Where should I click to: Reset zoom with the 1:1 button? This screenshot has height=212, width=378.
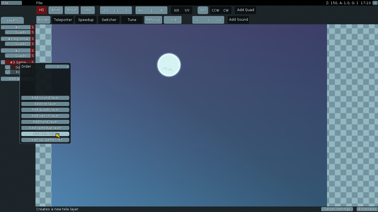pos(116,10)
